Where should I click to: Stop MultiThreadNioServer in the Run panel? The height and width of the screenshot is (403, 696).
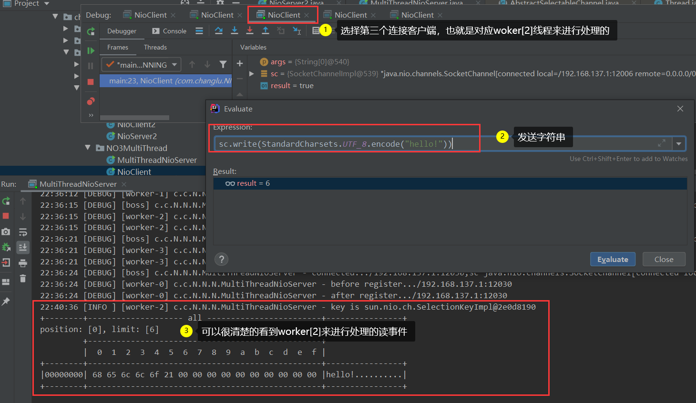coord(6,216)
